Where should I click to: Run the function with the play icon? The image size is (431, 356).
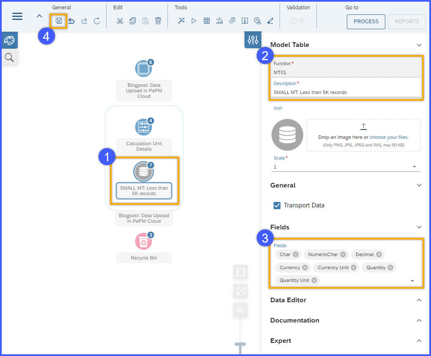click(194, 21)
